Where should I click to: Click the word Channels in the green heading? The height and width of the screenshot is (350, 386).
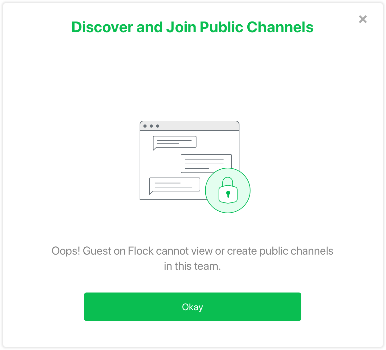[280, 27]
